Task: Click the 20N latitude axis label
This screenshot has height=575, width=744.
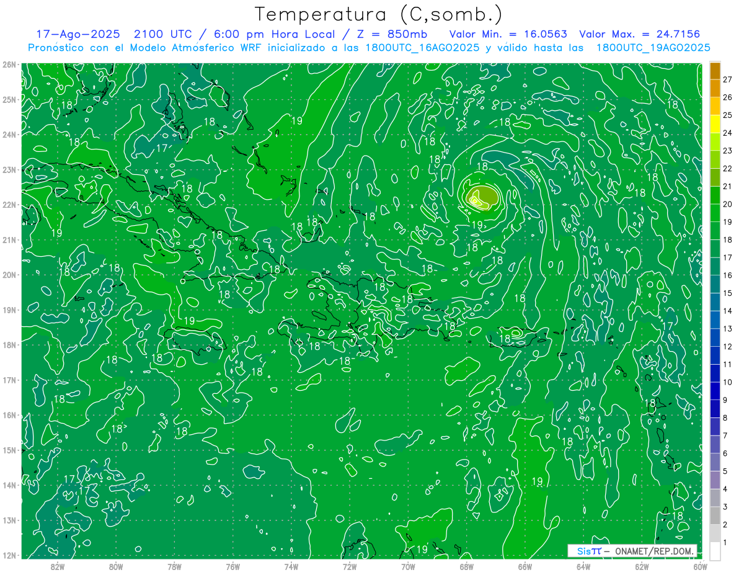Action: coord(9,274)
